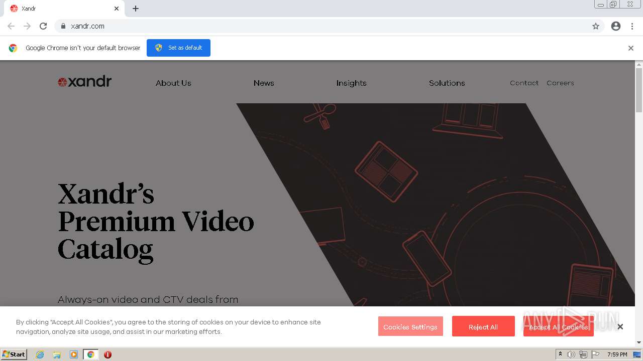Click the Show desktop button
The width and height of the screenshot is (643, 361).
[x=637, y=354]
